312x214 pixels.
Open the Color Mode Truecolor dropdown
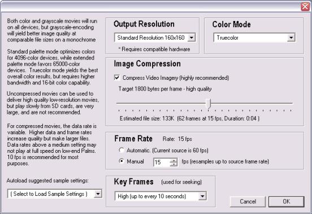pyautogui.click(x=254, y=37)
